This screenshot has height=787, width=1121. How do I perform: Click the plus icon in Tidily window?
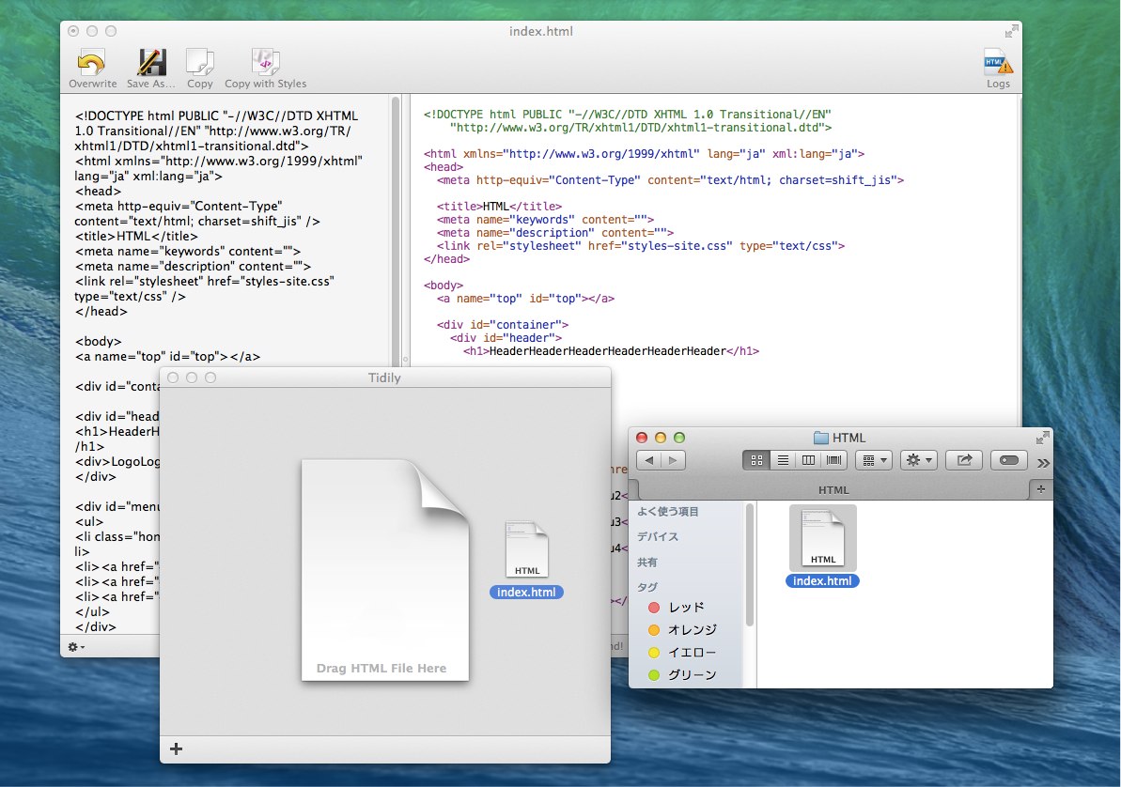[177, 748]
